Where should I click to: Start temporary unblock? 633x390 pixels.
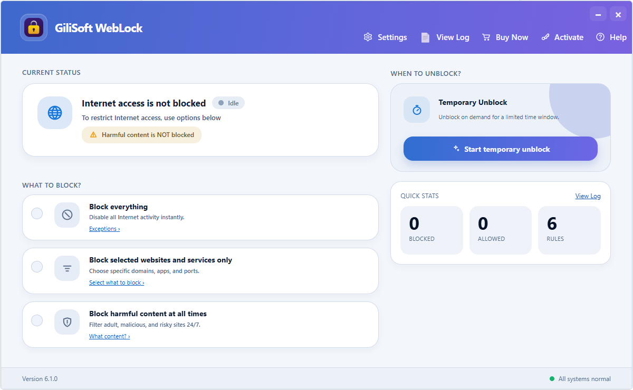(x=501, y=149)
